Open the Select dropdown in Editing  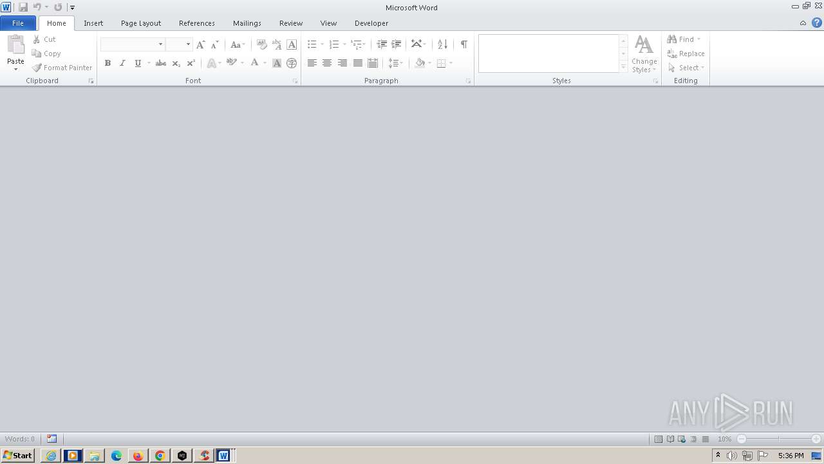point(686,68)
